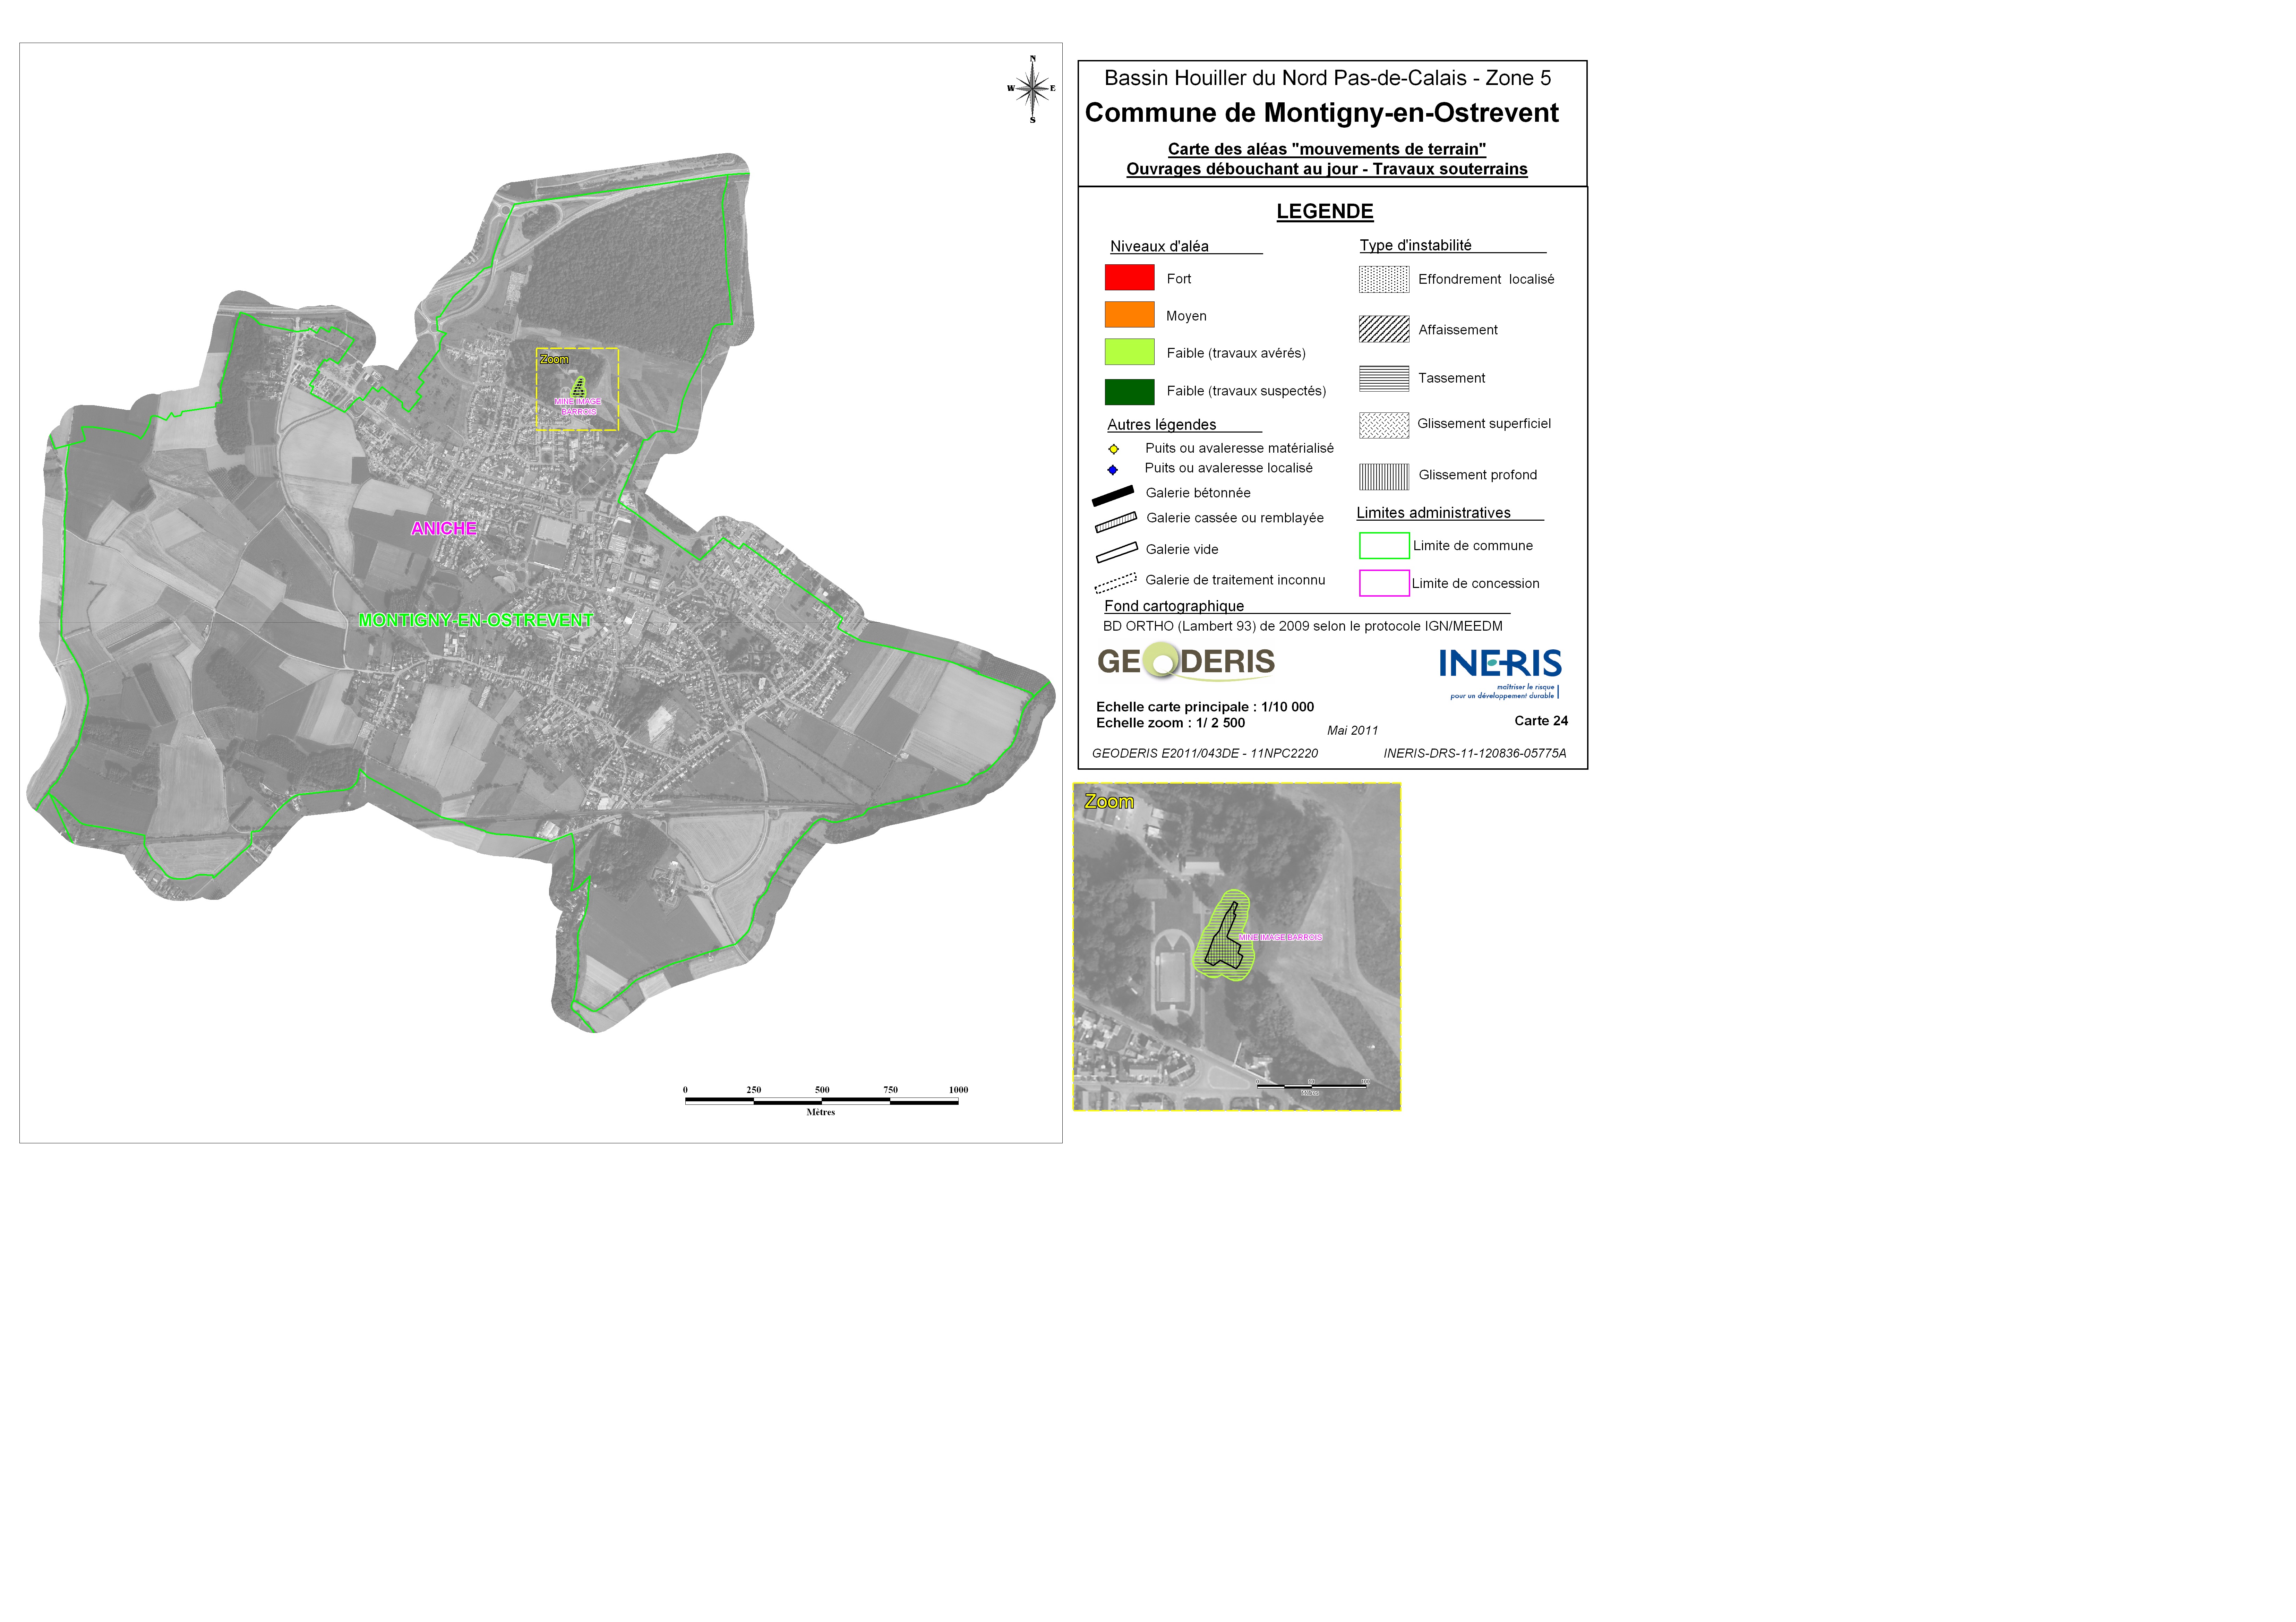Click the 'Carte 24' text
Viewport: 2296px width, 1622px height.
[x=1541, y=721]
